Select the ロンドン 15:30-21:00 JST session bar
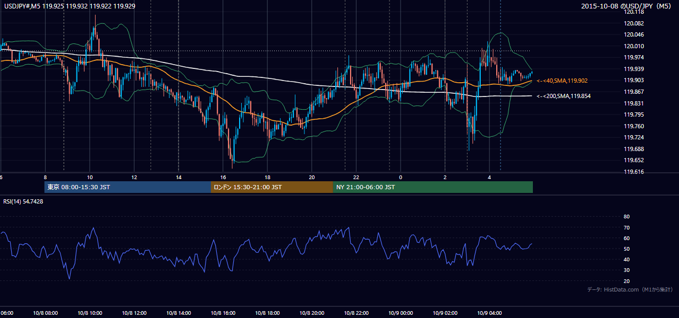 point(272,187)
